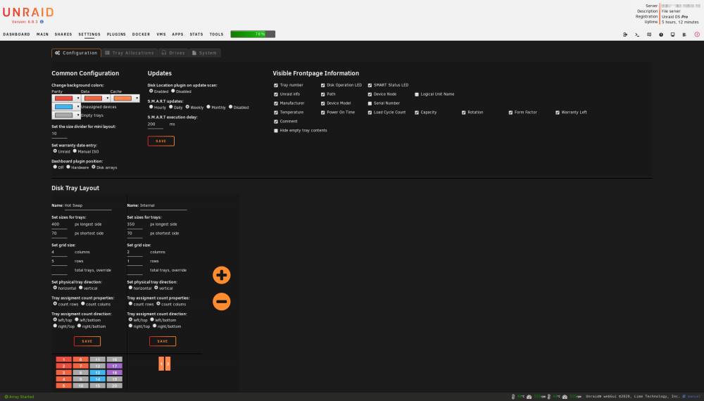Open the feedback icon in header
The height and width of the screenshot is (401, 704).
pos(649,34)
